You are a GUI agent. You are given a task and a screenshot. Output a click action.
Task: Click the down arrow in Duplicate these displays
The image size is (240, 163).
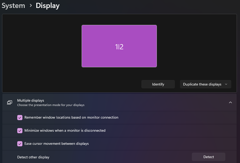click(x=226, y=84)
